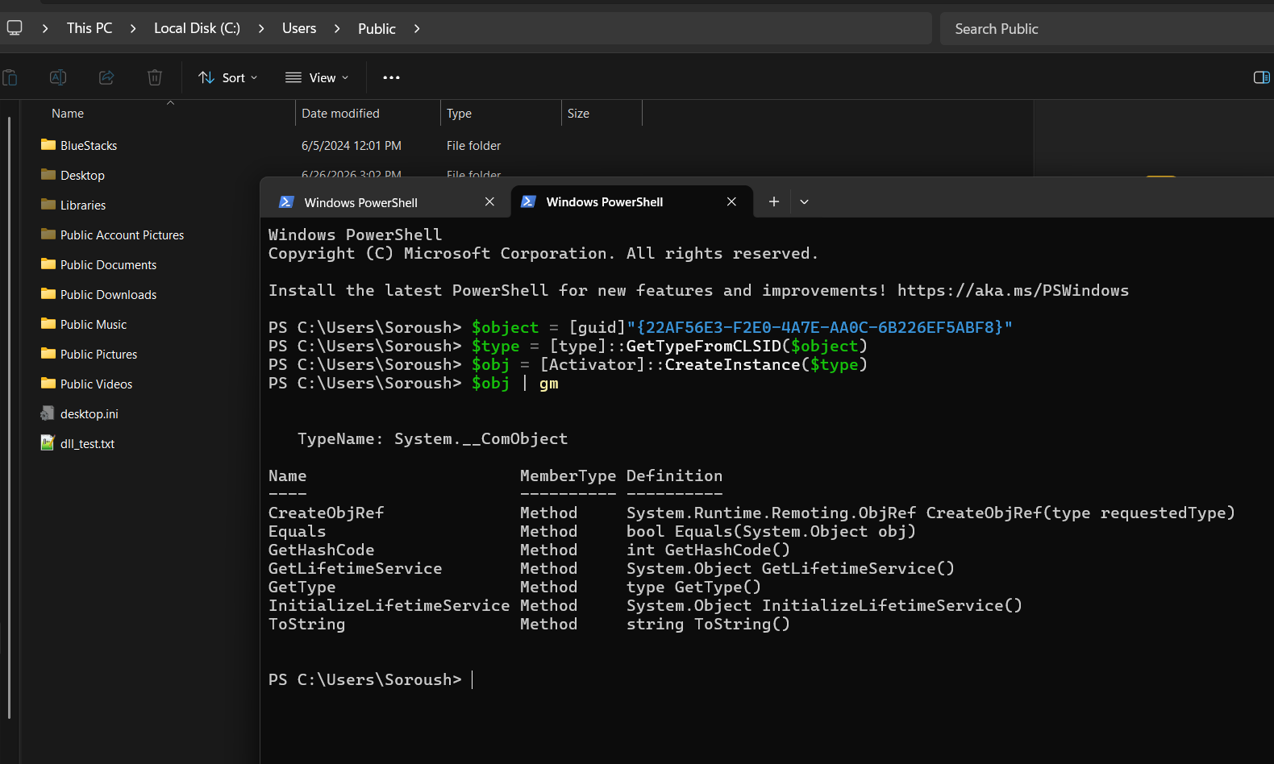Go to Local Disk (C:) breadcrumb
This screenshot has height=764, width=1274.
198,28
